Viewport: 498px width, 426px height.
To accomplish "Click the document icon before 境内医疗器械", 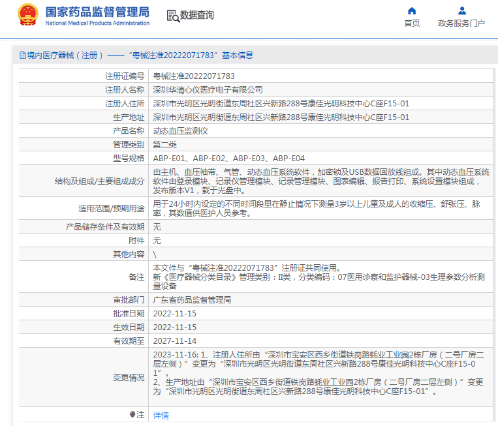I will pos(23,55).
